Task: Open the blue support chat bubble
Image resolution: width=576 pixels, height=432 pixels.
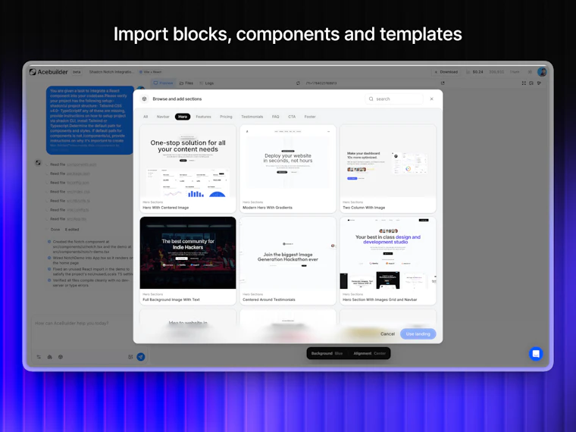Action: (x=536, y=353)
